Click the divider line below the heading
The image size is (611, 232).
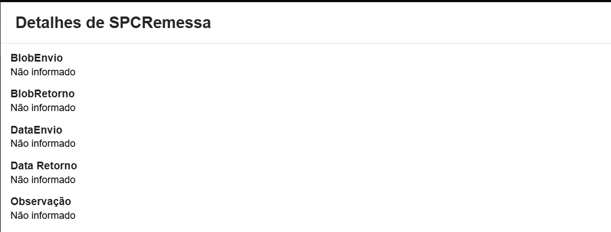(x=305, y=43)
